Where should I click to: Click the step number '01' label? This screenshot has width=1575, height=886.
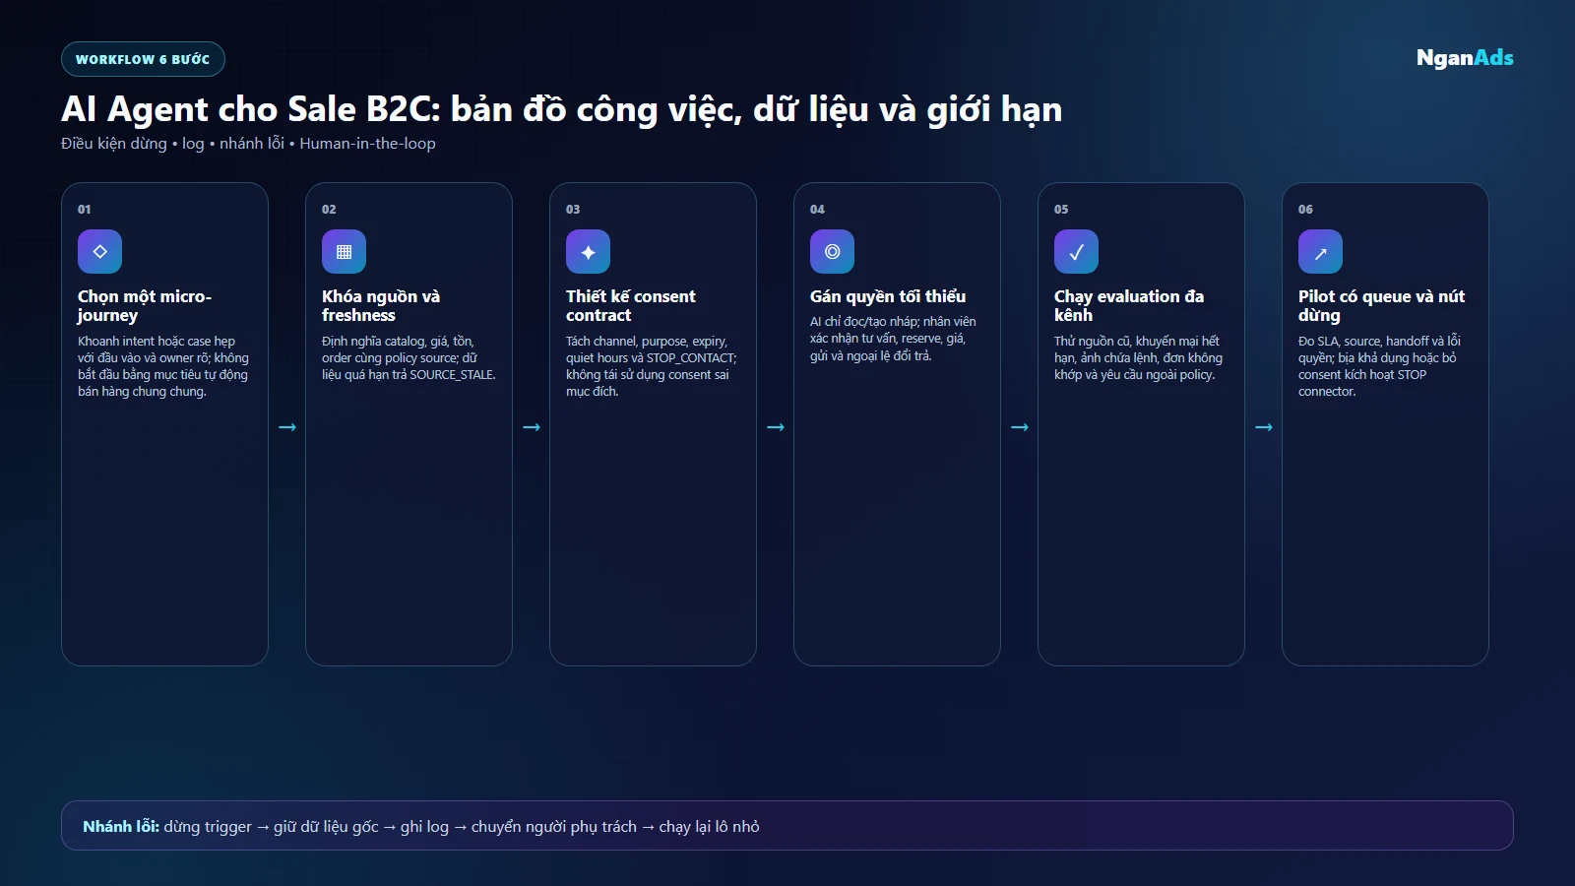coord(85,210)
